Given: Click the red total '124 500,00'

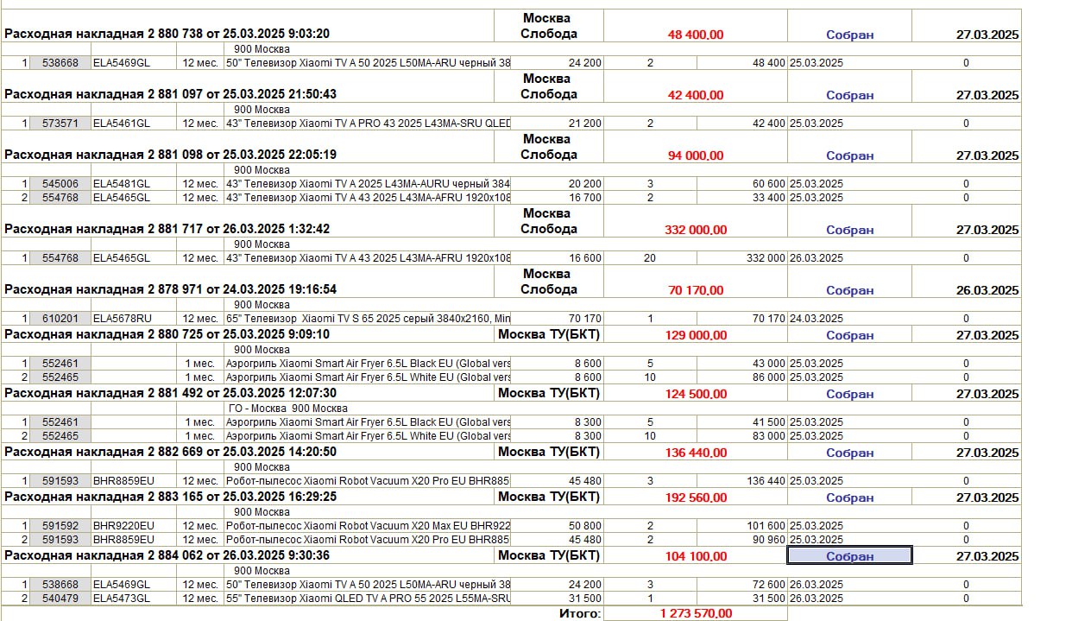Looking at the screenshot, I should [696, 394].
